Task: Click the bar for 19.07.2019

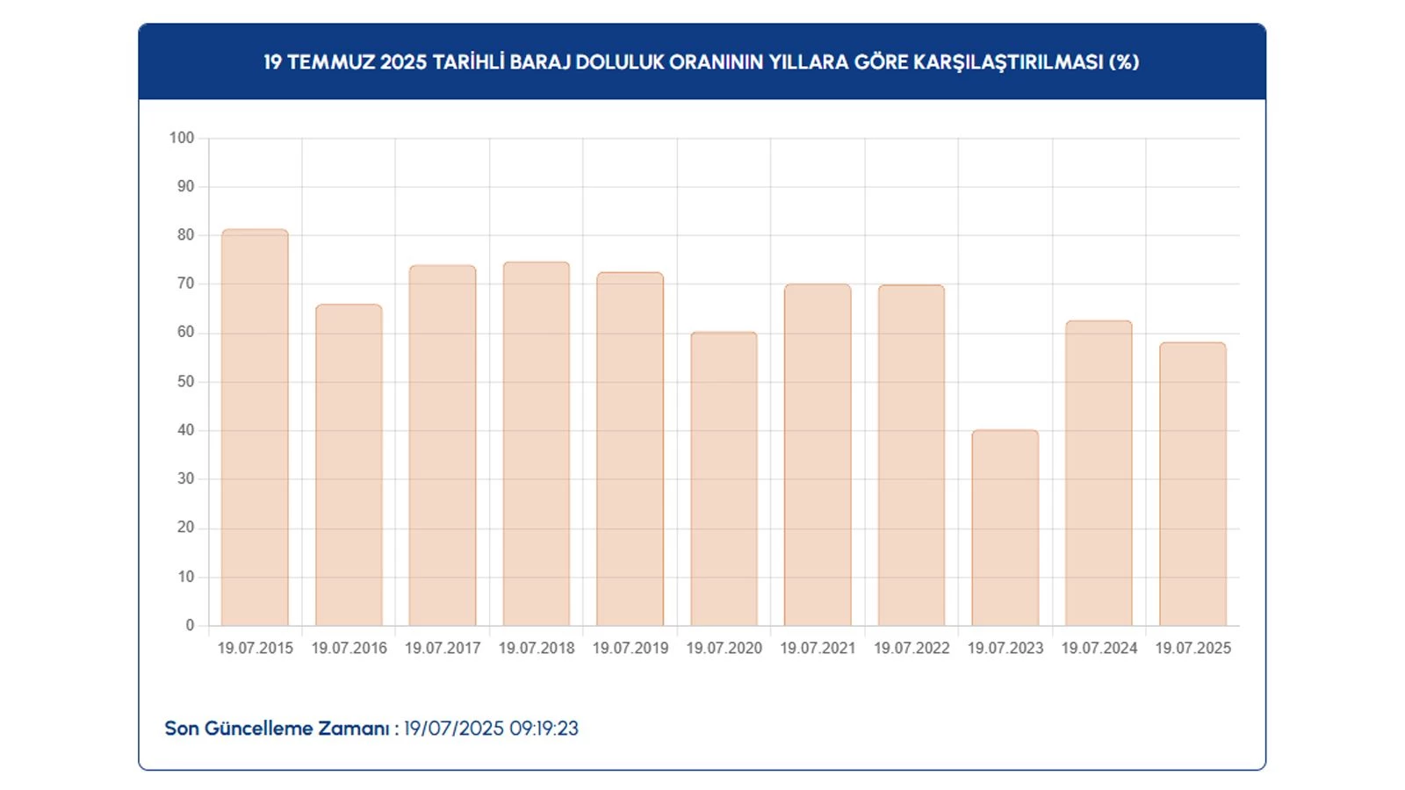Action: [x=630, y=449]
